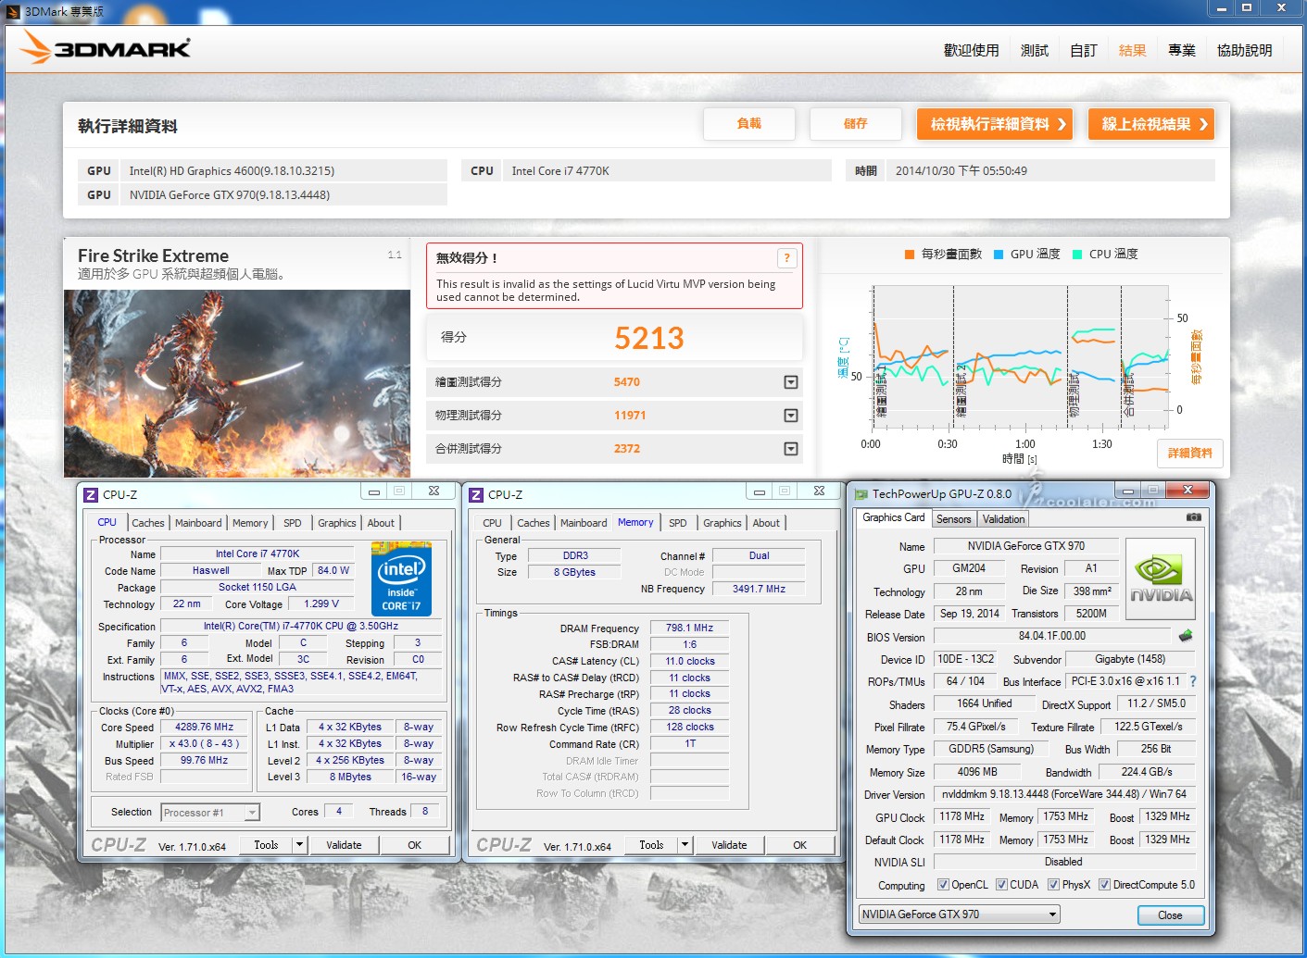1307x958 pixels.
Task: Click the Core Speed value 4289.76 MHz
Action: [x=205, y=728]
